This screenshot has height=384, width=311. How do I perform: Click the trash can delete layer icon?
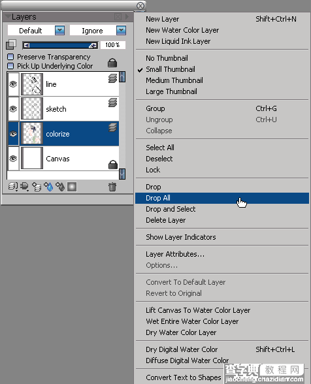click(x=112, y=187)
